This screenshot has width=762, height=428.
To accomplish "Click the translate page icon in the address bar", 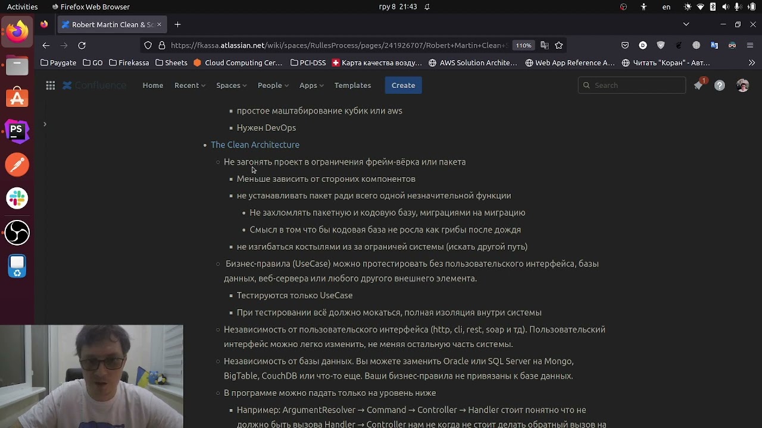I will click(x=544, y=45).
